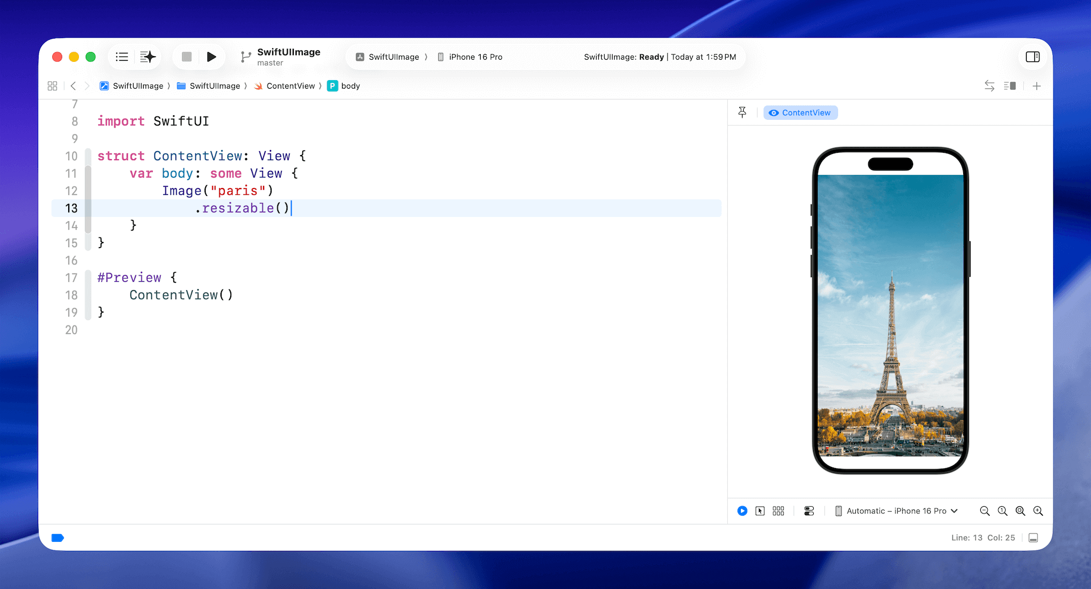
Task: Switch preview to Live mode
Action: [742, 511]
